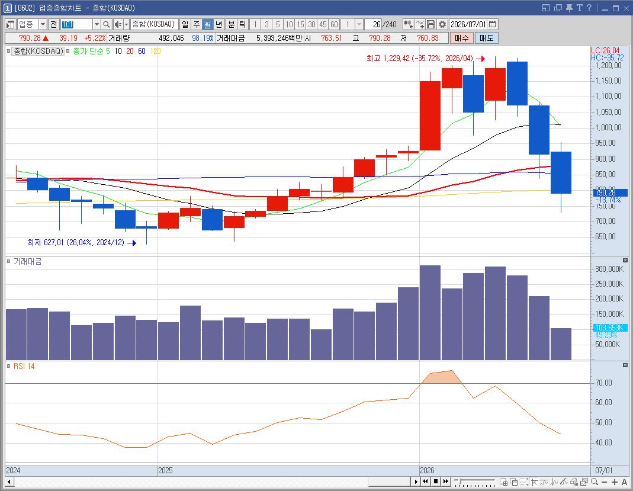Click the green 5-period moving average label
Viewport: 633px width, 491px height.
tap(108, 52)
